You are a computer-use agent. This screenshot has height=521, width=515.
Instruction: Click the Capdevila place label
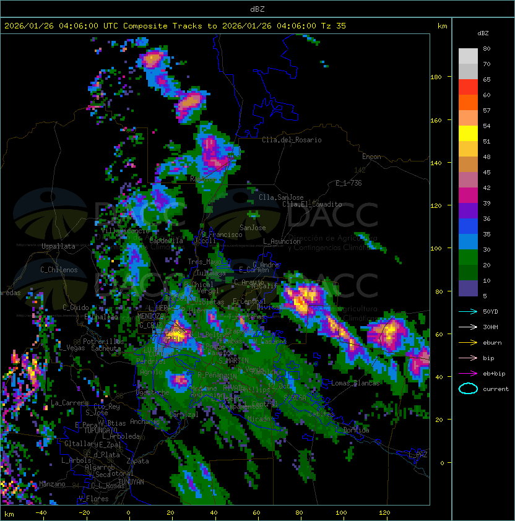click(x=166, y=241)
